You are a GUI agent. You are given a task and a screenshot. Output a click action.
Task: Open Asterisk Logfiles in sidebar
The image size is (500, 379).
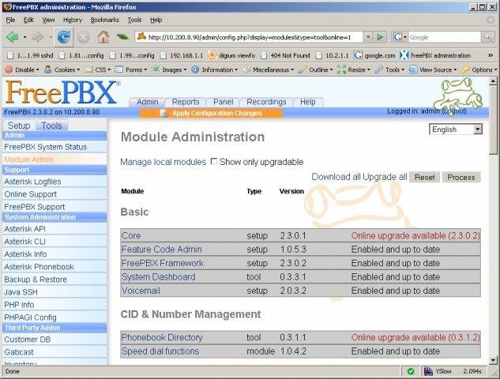(x=32, y=182)
